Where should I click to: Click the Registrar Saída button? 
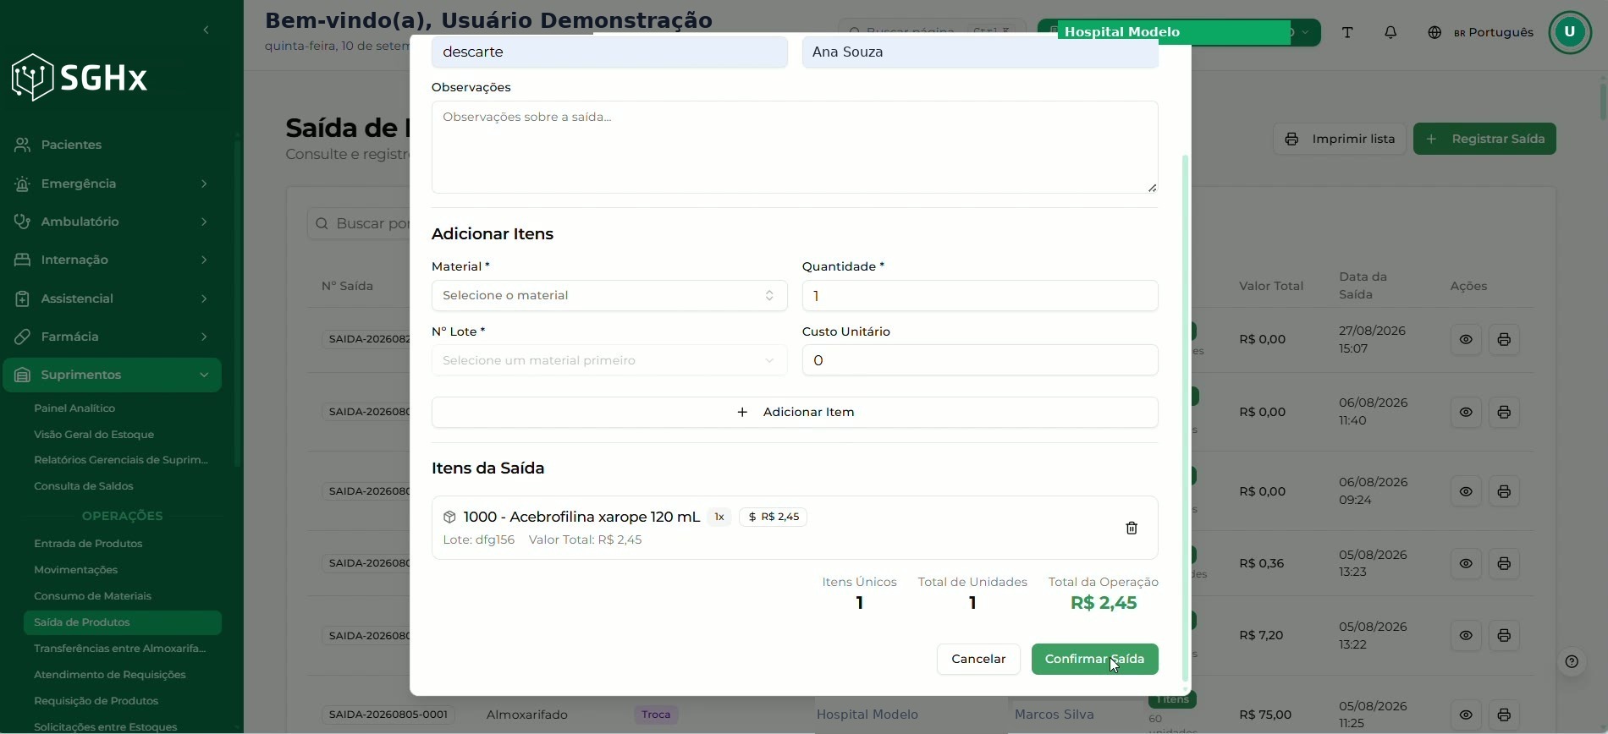tap(1484, 139)
